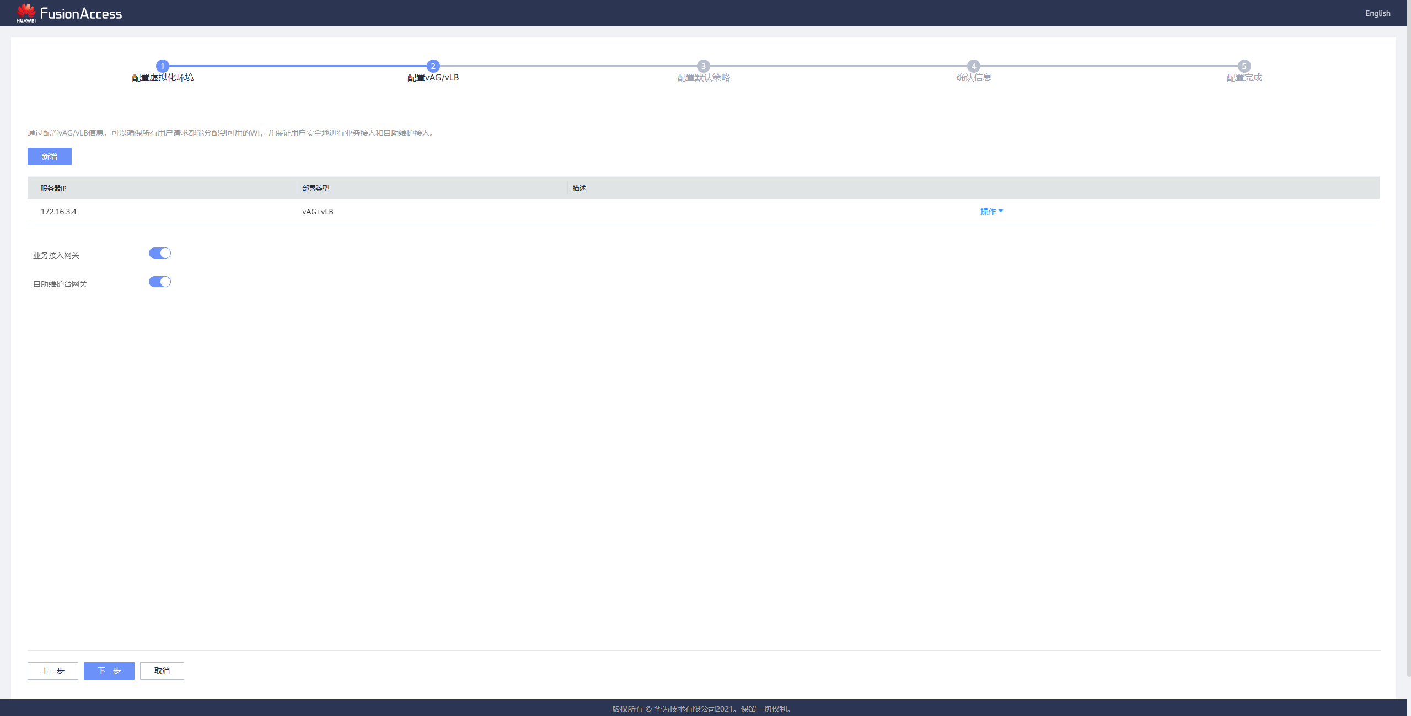Viewport: 1411px width, 716px height.
Task: Click the 服务器IP column header
Action: [x=53, y=189]
